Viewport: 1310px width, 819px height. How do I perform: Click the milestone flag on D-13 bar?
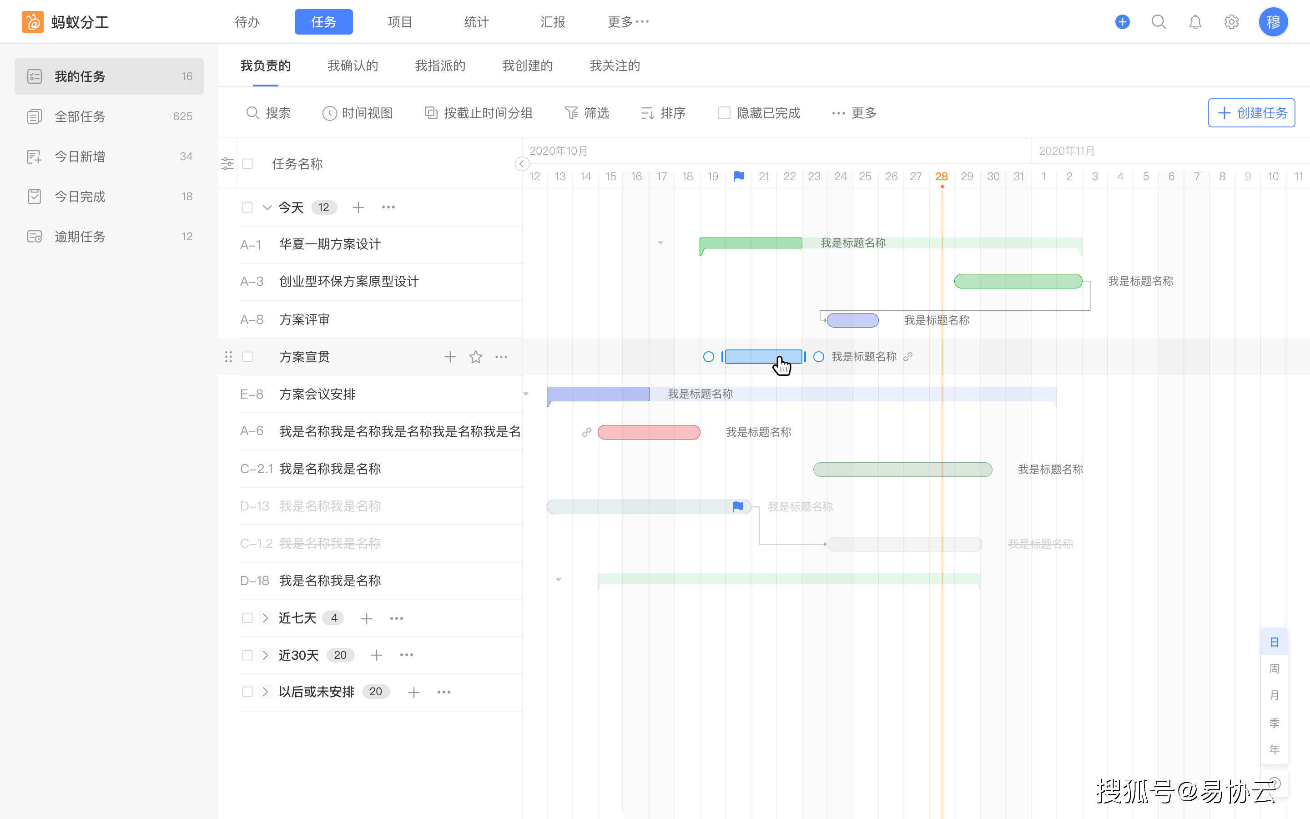click(738, 506)
